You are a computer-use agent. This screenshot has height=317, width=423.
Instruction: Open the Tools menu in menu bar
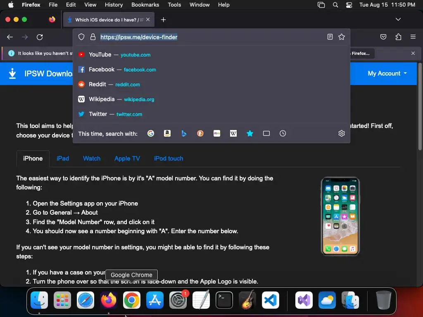click(174, 5)
